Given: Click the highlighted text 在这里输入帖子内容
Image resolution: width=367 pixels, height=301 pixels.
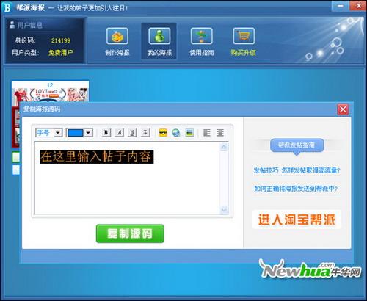Looking at the screenshot, I should point(97,156).
